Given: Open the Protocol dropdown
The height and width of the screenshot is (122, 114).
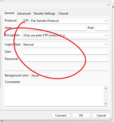Looking at the screenshot, I should (x=65, y=21).
